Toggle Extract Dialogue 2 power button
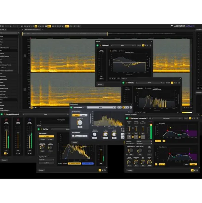Screen dimensions: 202x203 coord(2,114)
